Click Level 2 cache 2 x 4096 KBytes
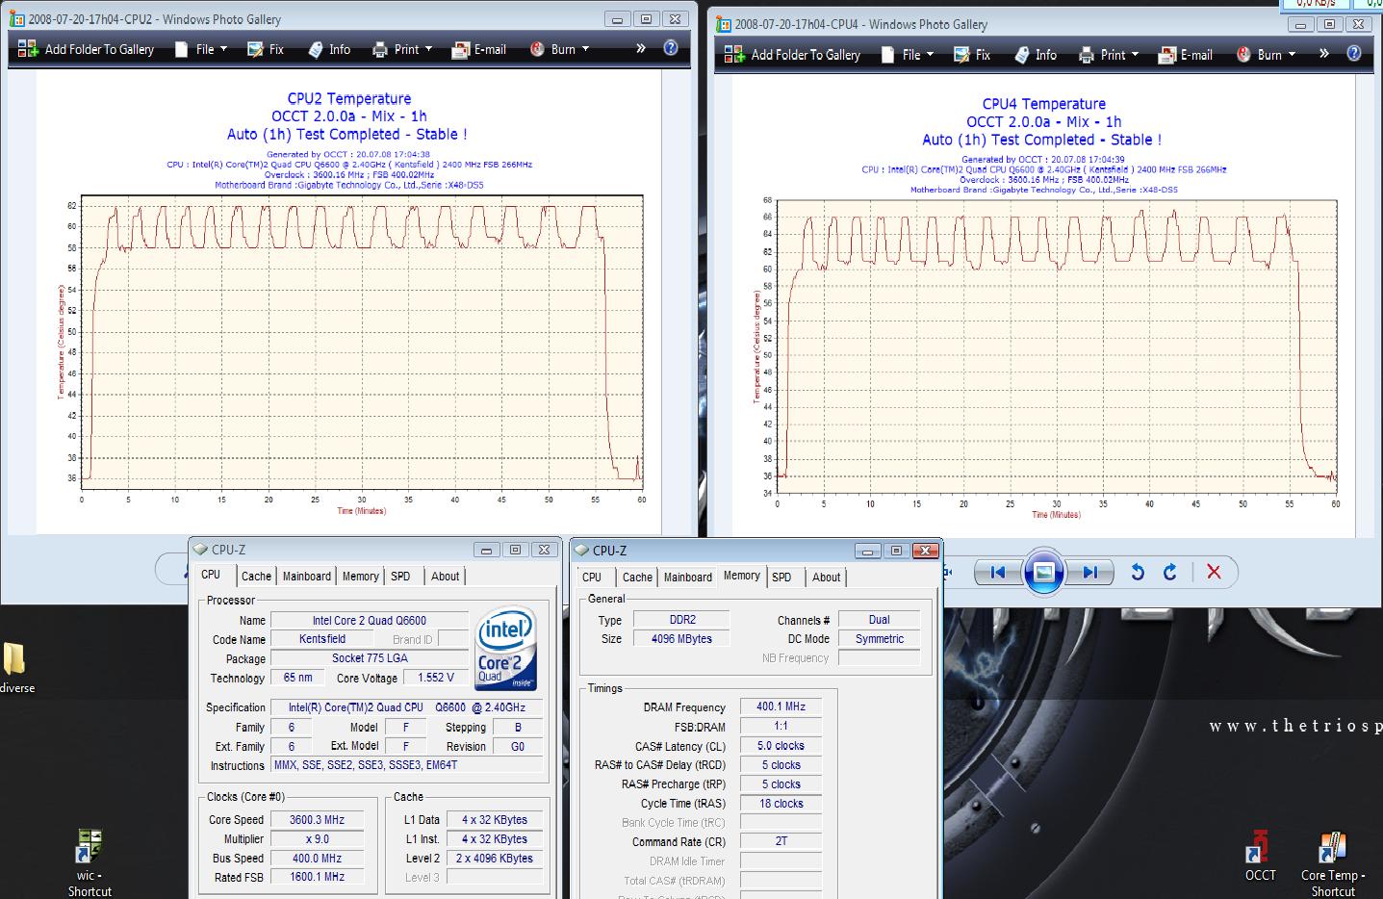This screenshot has height=899, width=1383. coord(494,859)
